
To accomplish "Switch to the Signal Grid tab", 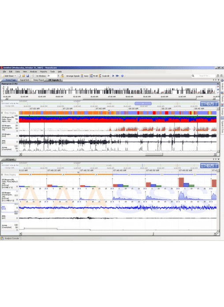I will (x=25, y=80).
